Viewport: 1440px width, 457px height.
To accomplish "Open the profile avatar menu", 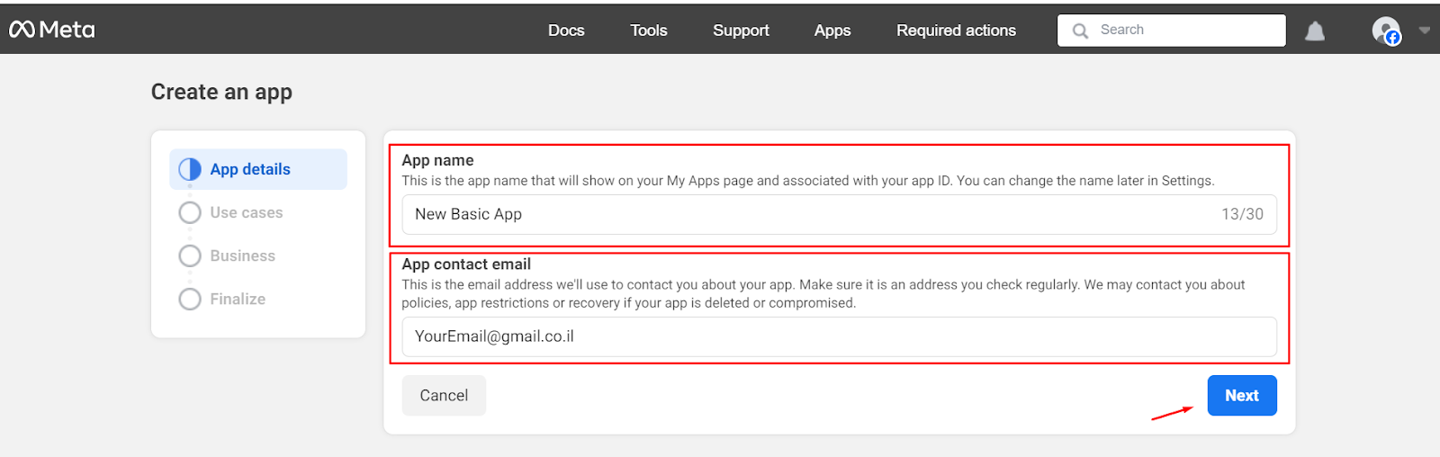I will pyautogui.click(x=1386, y=31).
